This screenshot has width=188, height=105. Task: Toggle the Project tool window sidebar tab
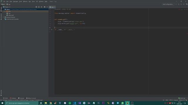pos(1,9)
